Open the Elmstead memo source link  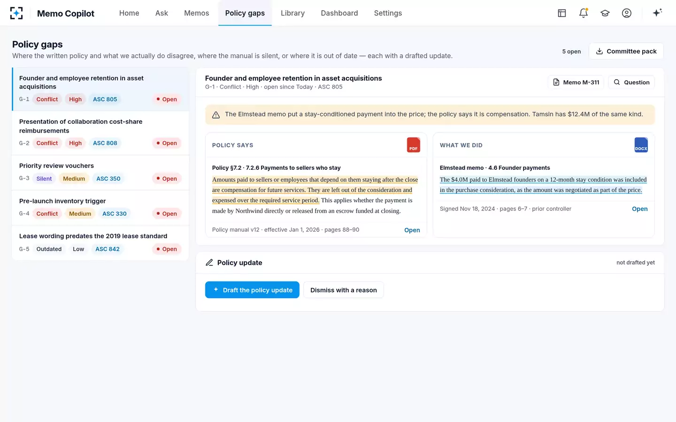639,209
